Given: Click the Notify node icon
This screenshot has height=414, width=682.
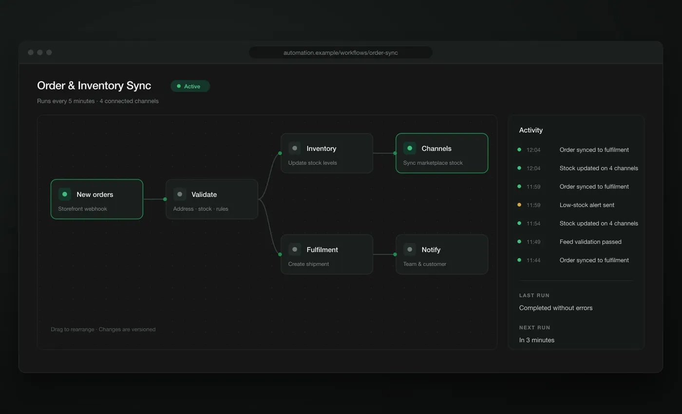Looking at the screenshot, I should [x=410, y=250].
